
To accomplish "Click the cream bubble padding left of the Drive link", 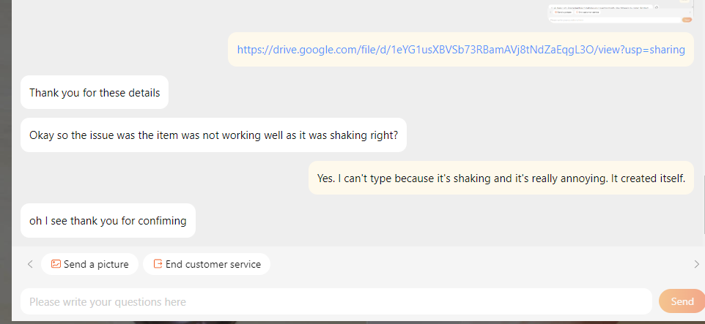I will pos(232,50).
